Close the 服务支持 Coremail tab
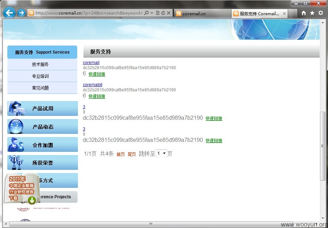 tap(284, 13)
